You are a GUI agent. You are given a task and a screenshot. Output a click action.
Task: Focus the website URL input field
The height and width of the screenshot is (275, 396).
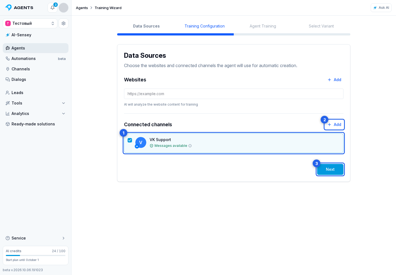click(234, 94)
